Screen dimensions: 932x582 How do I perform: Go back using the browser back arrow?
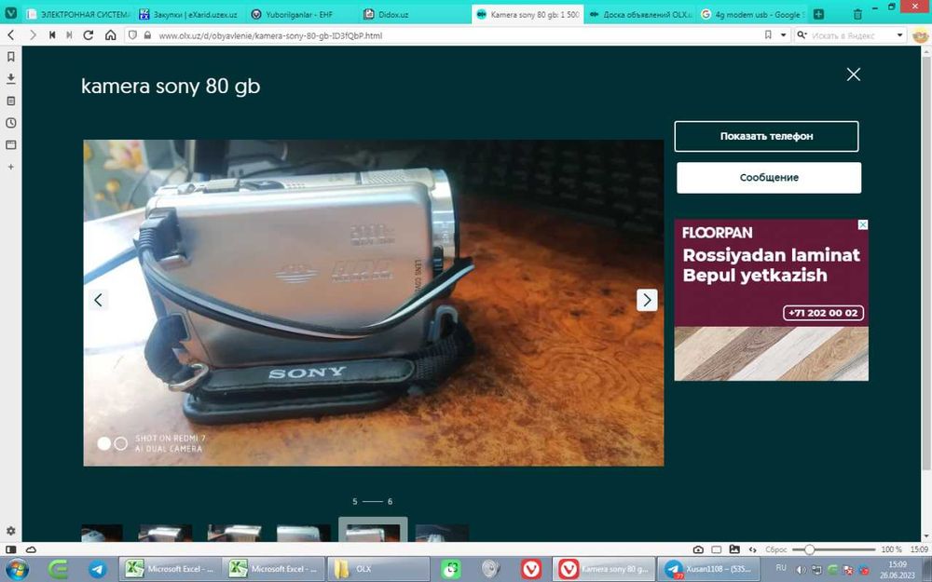[10, 35]
